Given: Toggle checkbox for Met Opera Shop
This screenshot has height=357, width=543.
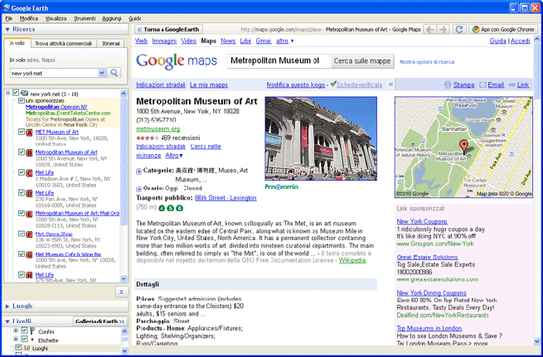Looking at the screenshot, I should pos(21,234).
